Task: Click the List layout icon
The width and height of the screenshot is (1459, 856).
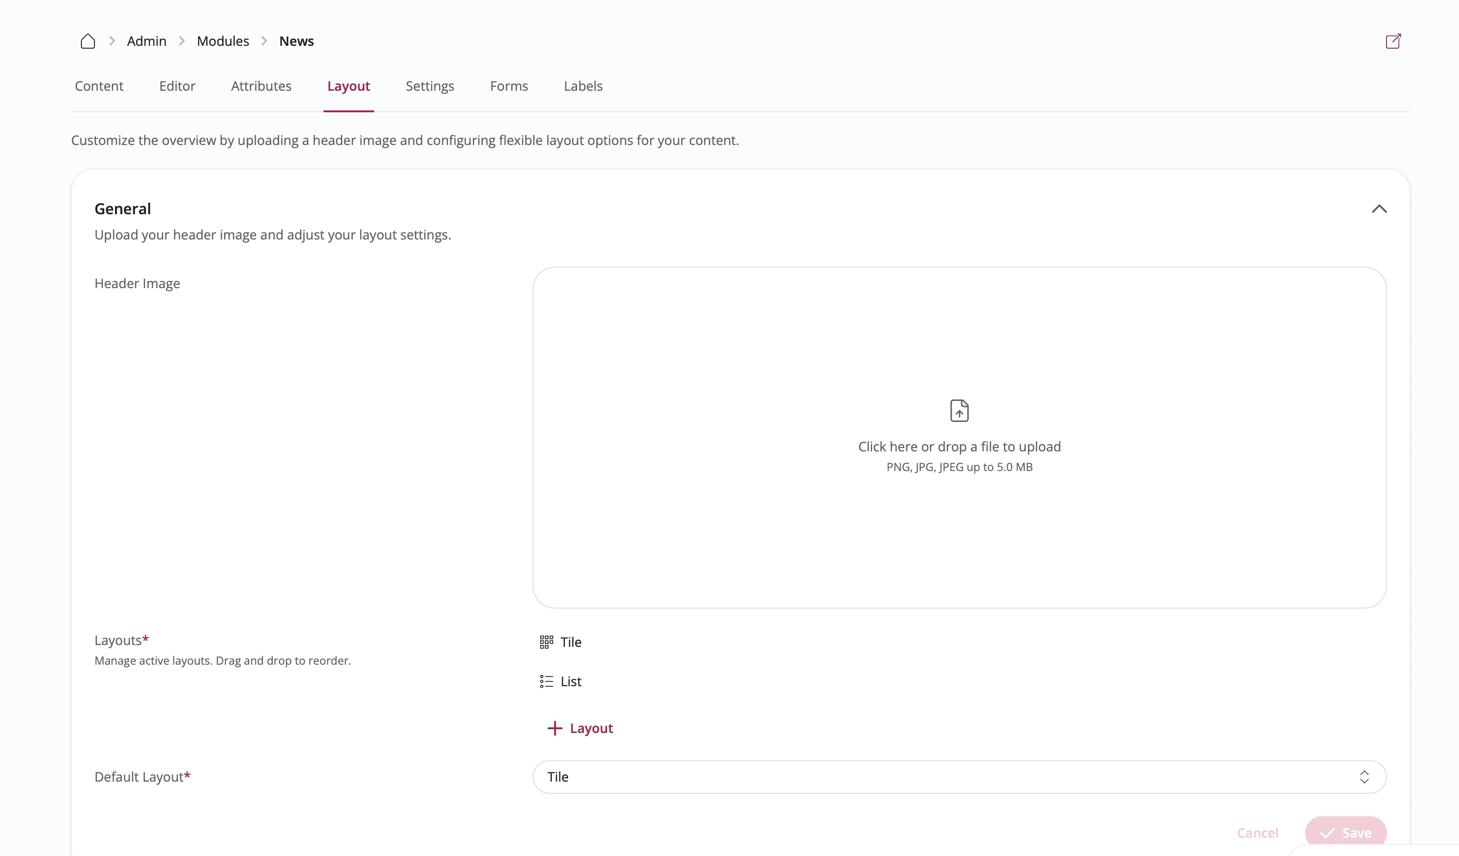Action: coord(546,681)
